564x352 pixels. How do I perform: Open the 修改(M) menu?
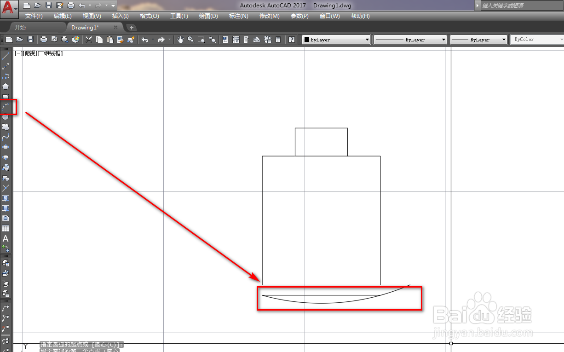click(x=269, y=16)
